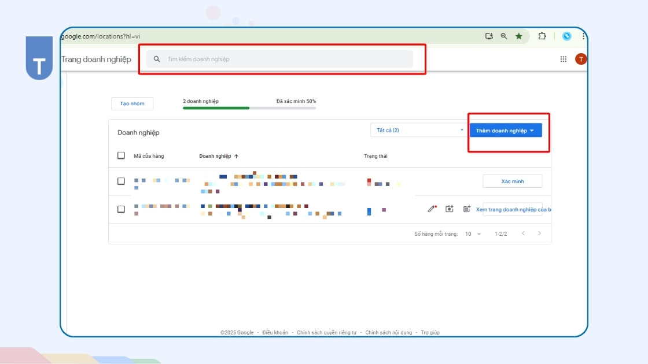Click the blue extension icon in the toolbar

[x=566, y=35]
